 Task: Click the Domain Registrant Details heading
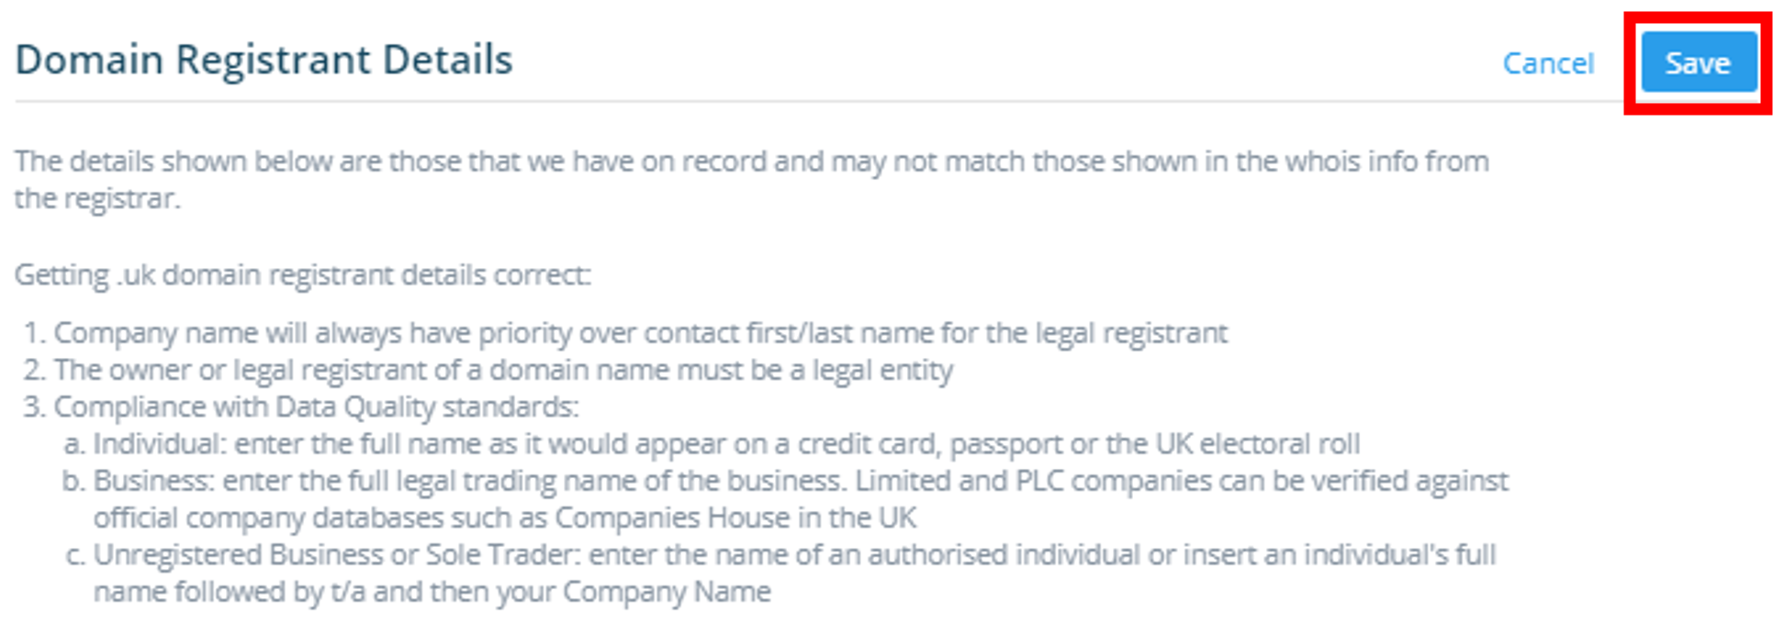tap(266, 59)
